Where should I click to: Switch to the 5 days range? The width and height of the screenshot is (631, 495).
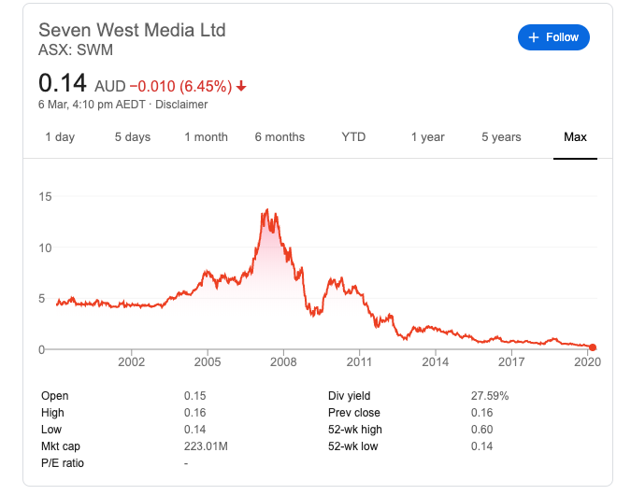click(133, 137)
